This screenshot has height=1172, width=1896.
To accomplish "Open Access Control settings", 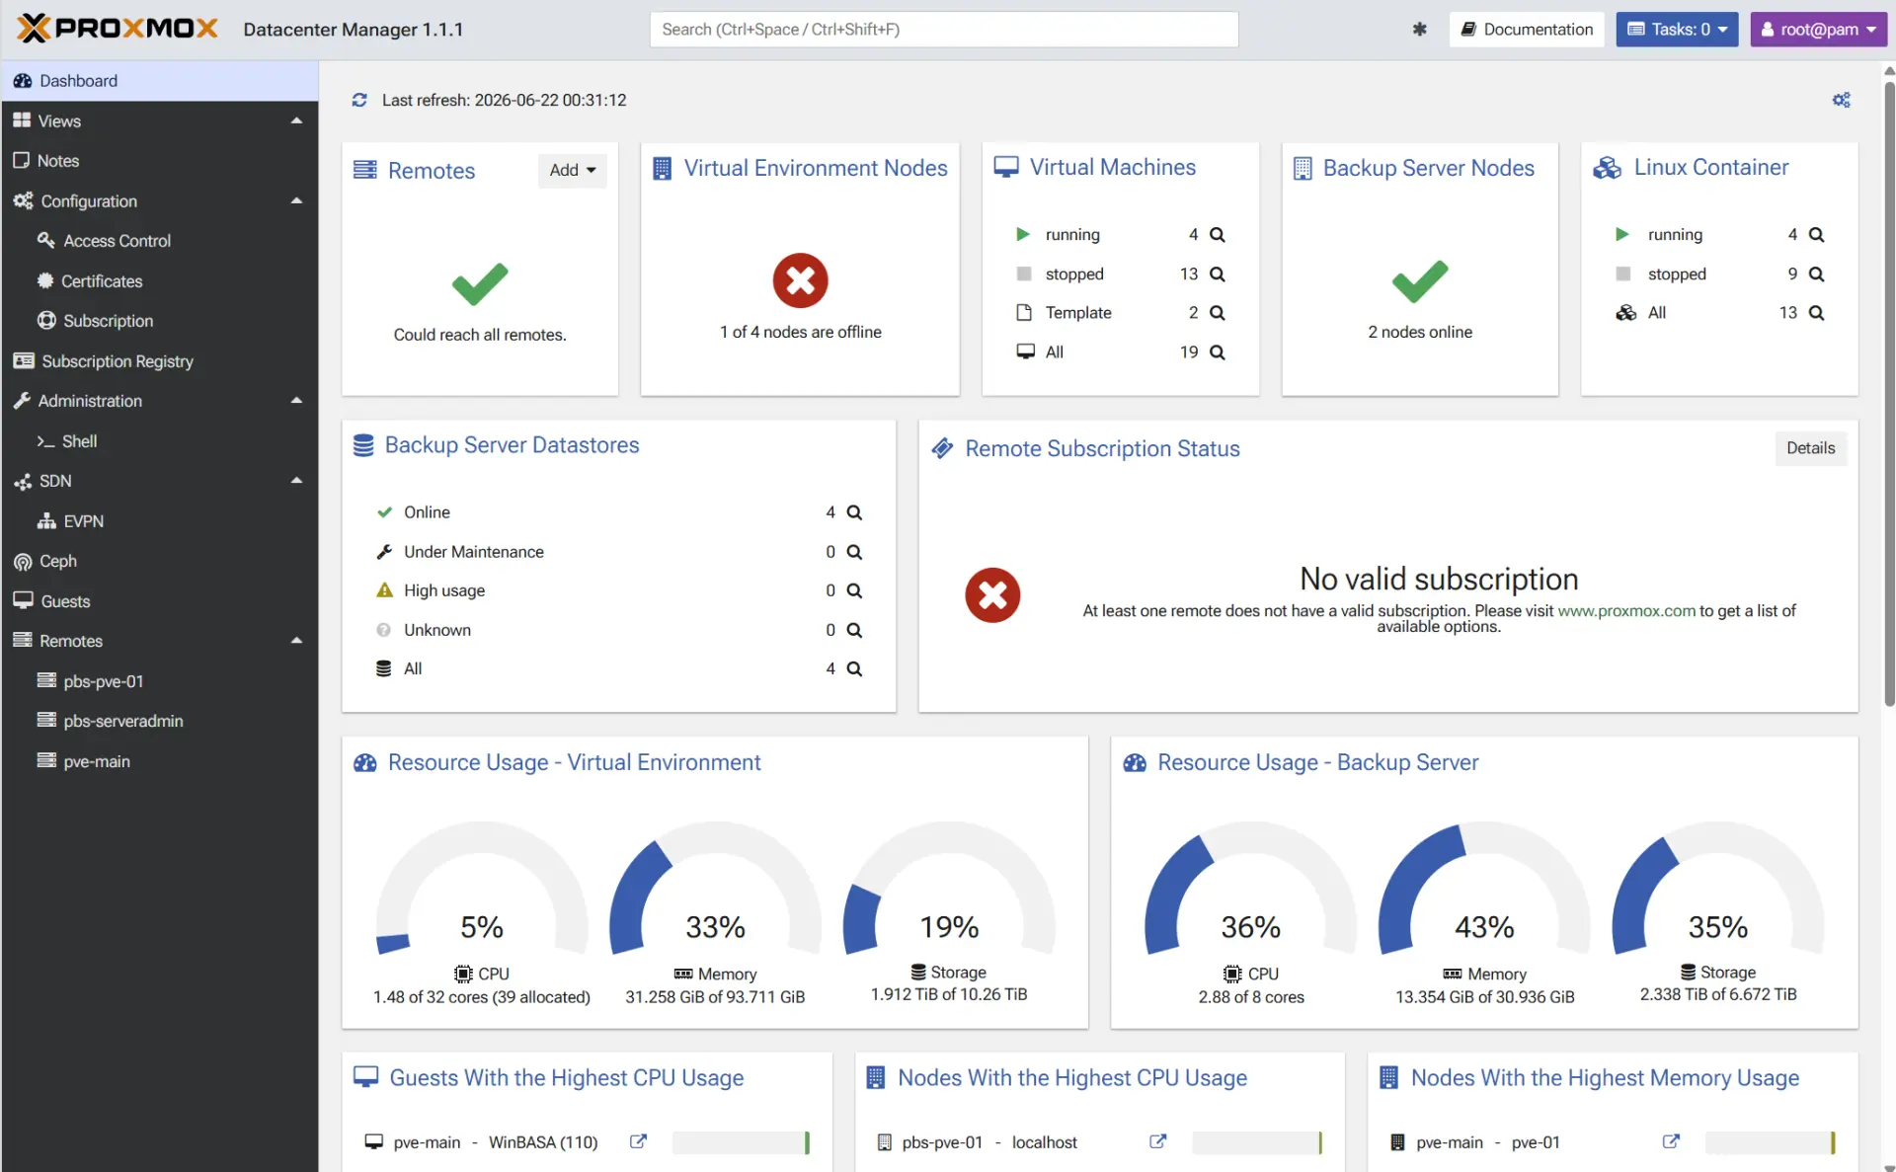I will pyautogui.click(x=160, y=241).
